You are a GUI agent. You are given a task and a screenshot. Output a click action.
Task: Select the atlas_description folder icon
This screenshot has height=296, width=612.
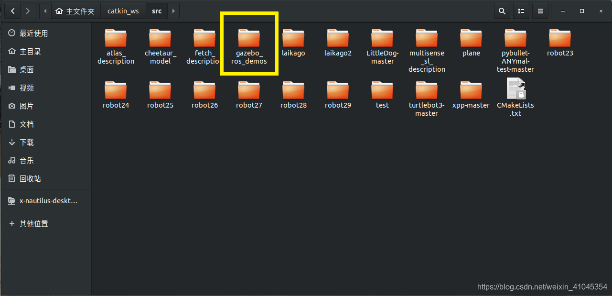116,38
